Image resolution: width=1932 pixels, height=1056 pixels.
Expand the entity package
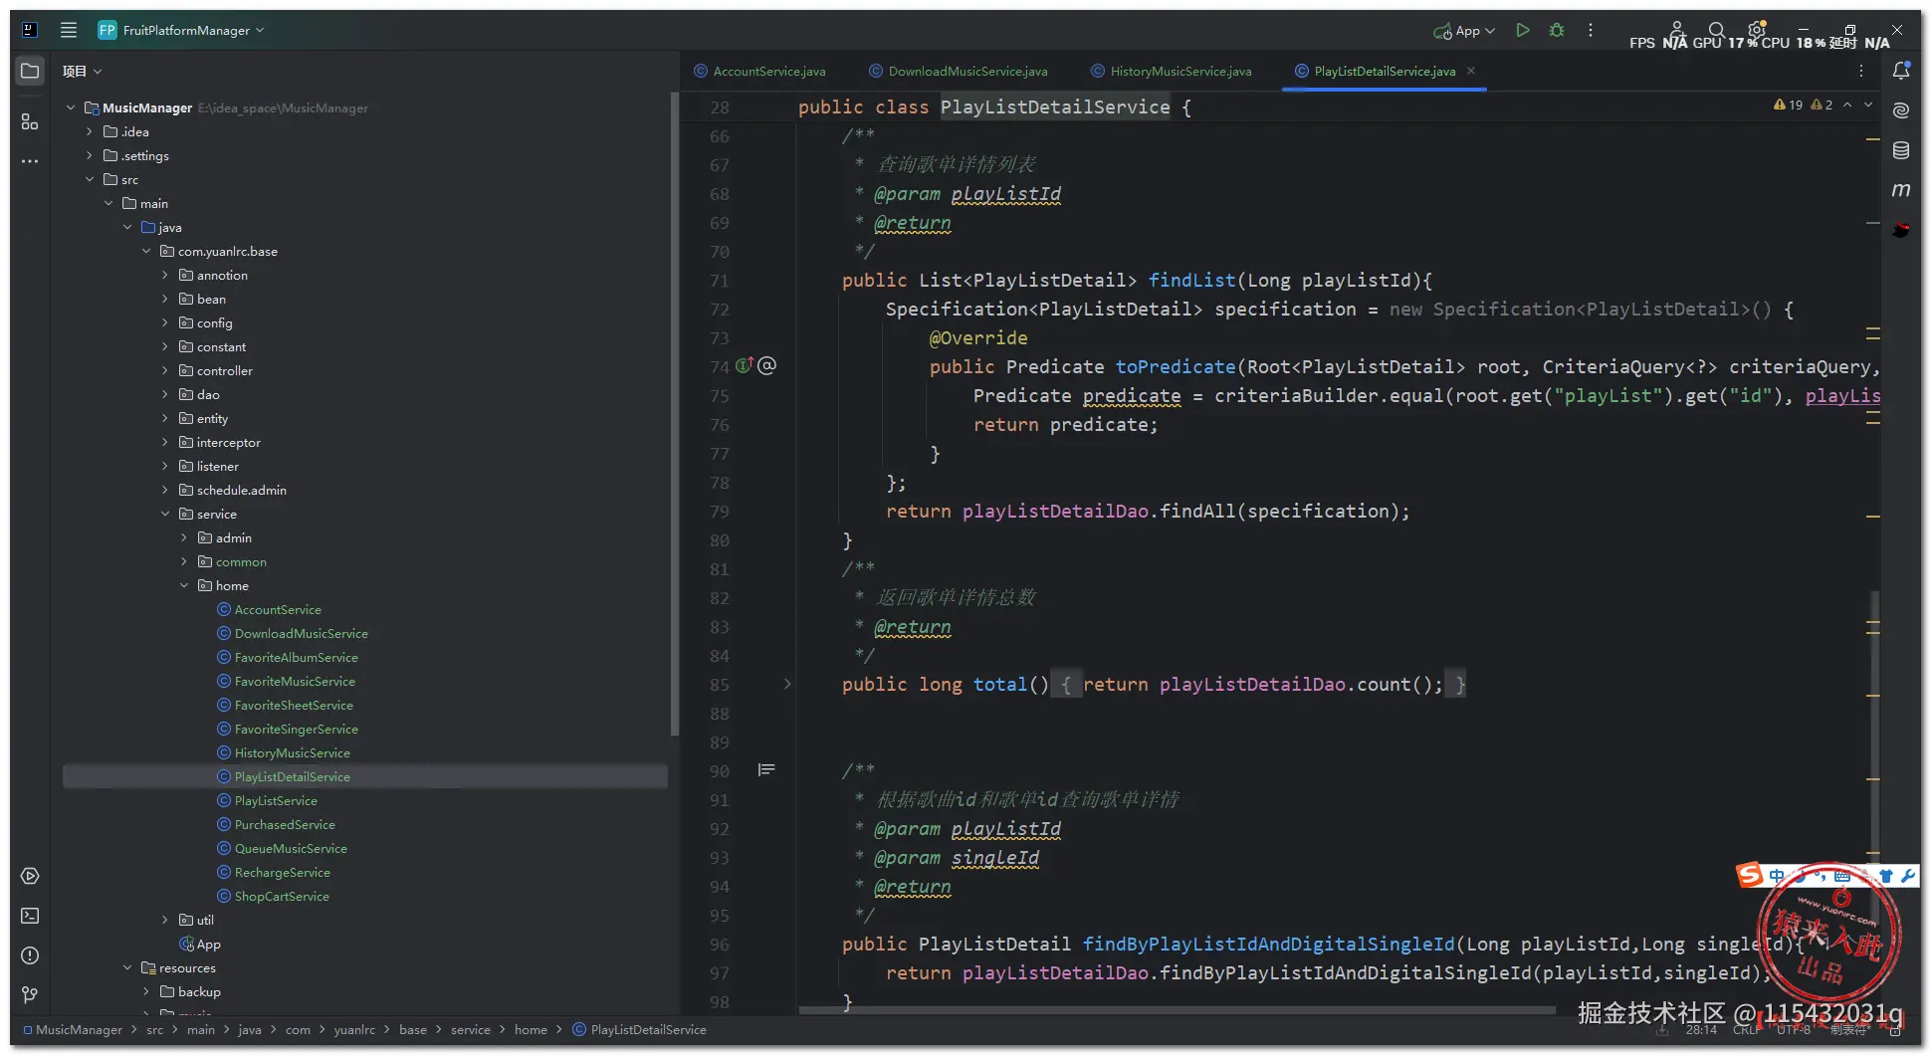point(165,418)
